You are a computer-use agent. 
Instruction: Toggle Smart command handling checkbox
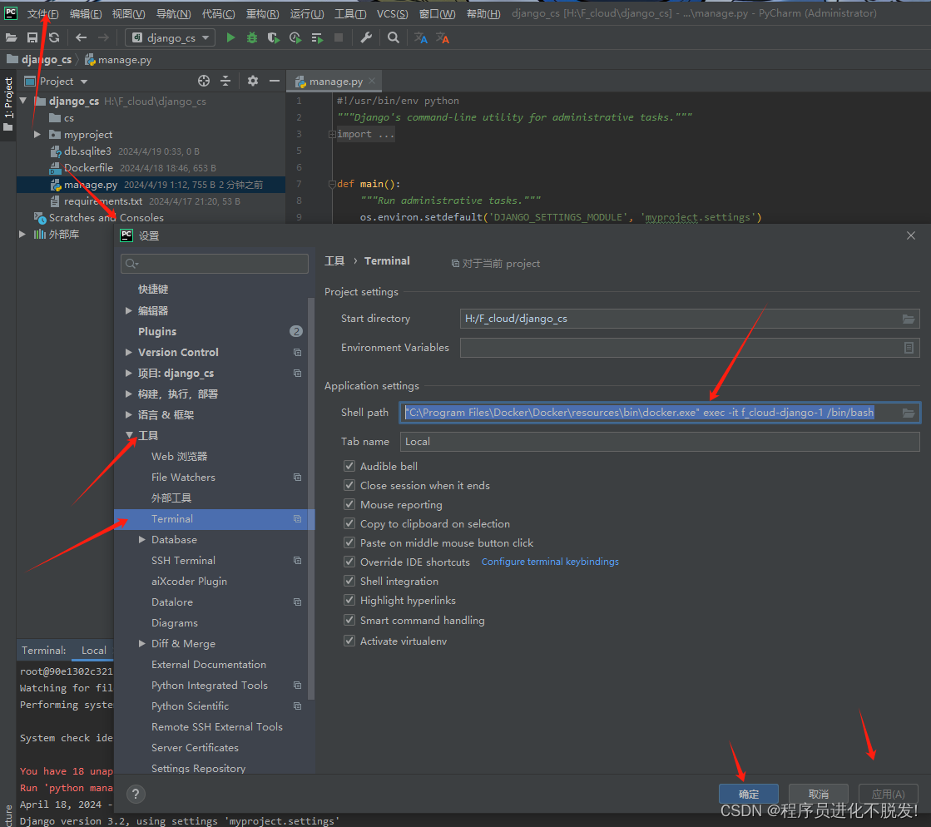coord(349,620)
